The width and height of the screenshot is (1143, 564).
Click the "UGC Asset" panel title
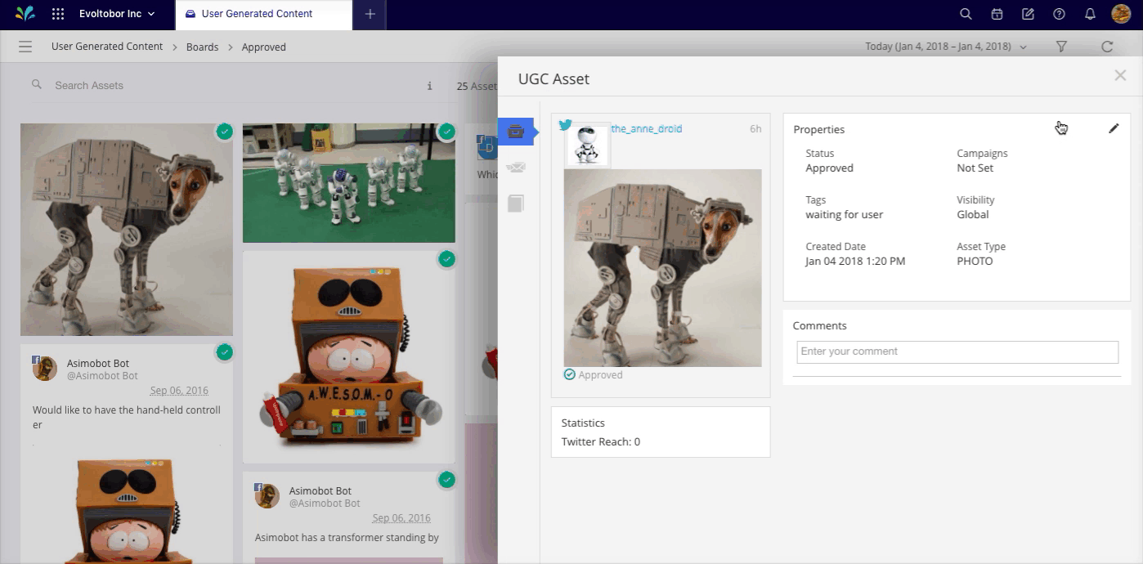click(554, 78)
